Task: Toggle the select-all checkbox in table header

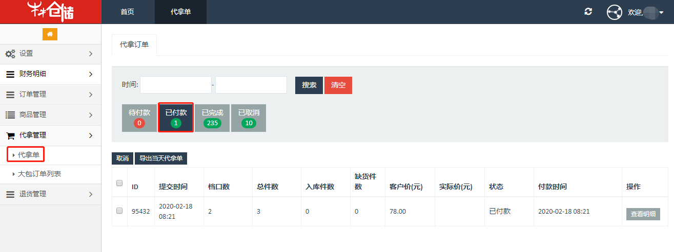Action: click(119, 183)
